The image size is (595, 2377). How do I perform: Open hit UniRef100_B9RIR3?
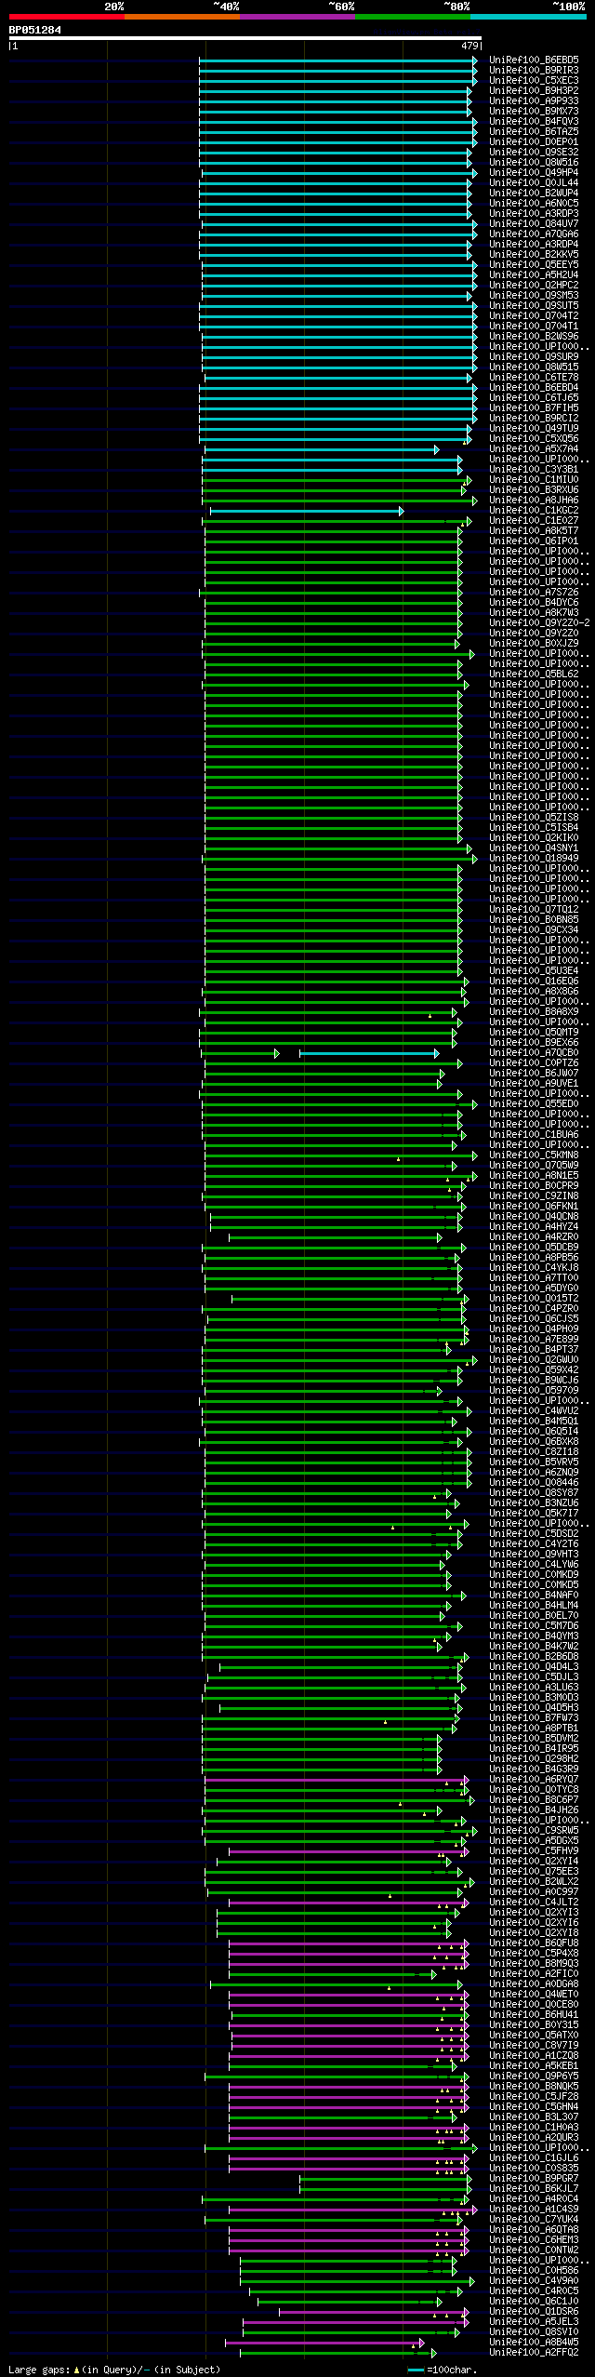pyautogui.click(x=534, y=71)
